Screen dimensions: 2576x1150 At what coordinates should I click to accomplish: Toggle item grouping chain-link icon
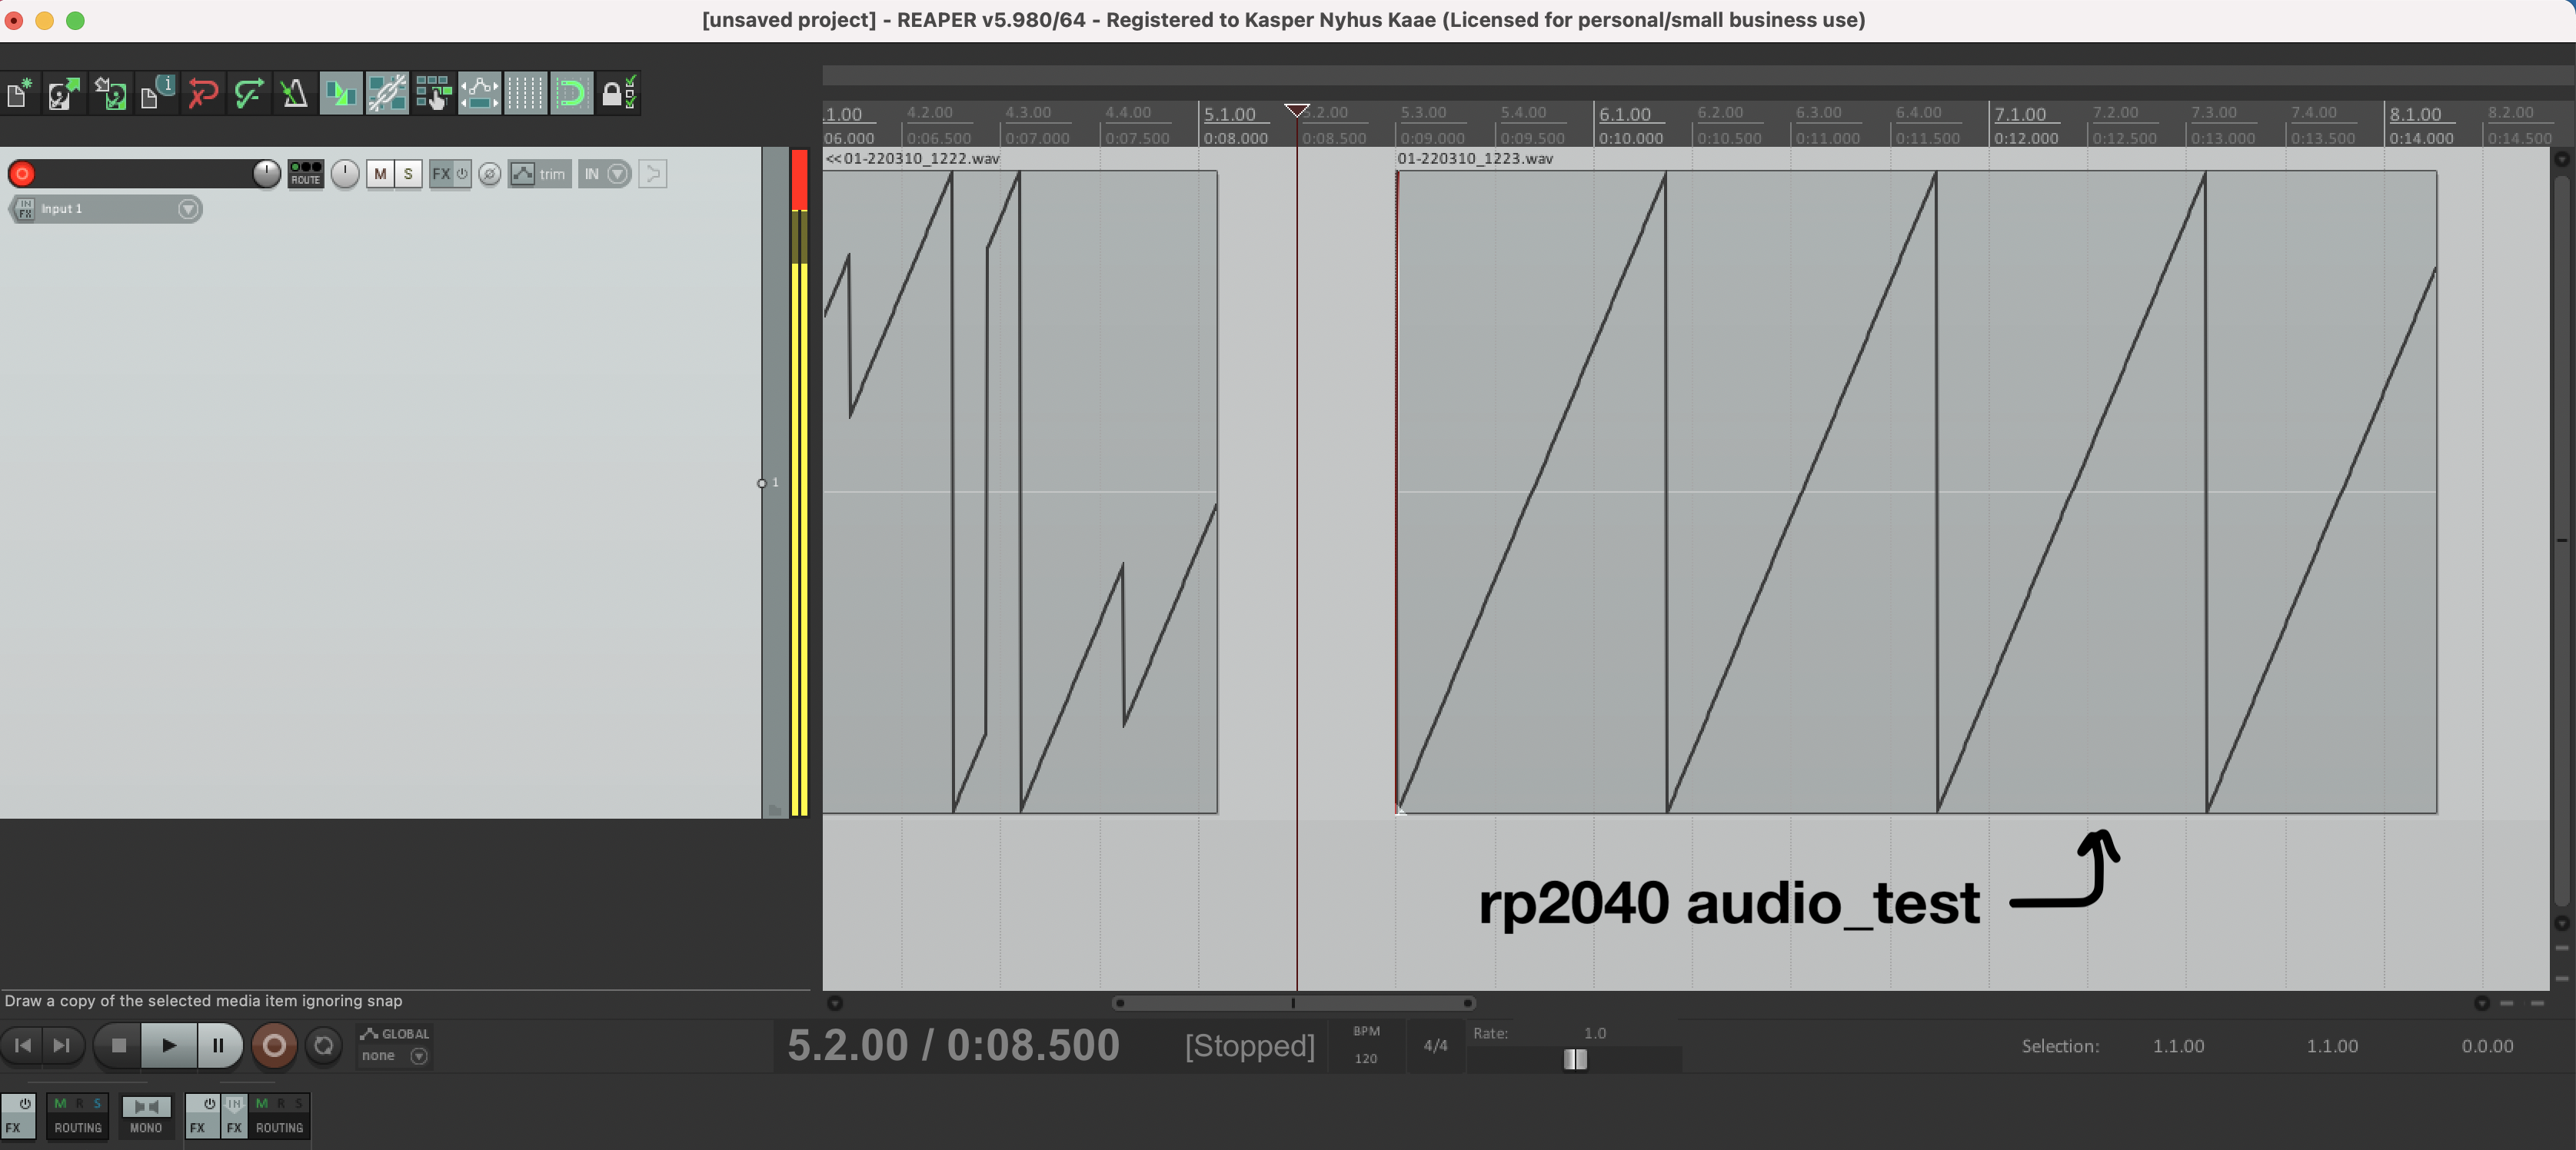[x=387, y=94]
